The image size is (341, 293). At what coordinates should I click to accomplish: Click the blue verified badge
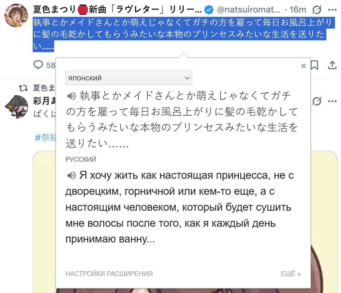point(209,10)
